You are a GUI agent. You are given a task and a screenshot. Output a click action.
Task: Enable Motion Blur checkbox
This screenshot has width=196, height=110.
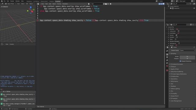171,76
